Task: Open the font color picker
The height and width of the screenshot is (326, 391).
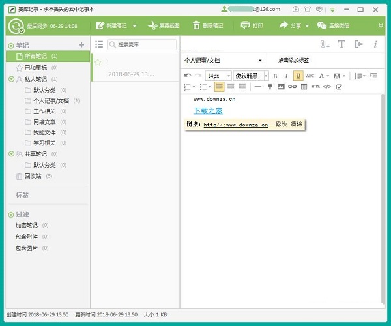Action: [325, 76]
